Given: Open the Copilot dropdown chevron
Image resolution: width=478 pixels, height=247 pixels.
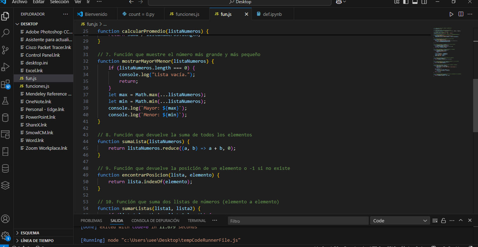Looking at the screenshot, I should click(344, 2).
